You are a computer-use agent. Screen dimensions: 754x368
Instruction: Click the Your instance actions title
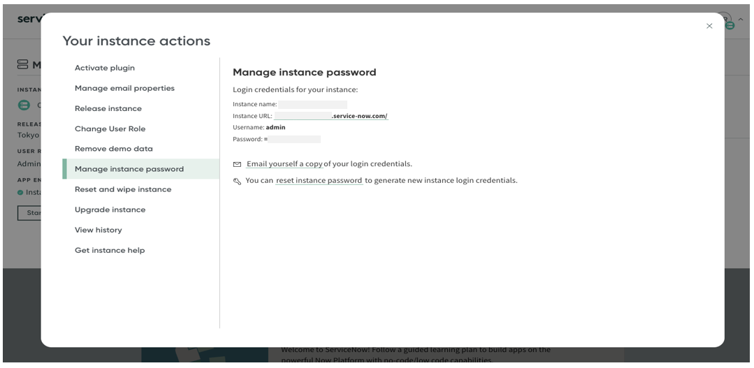click(x=136, y=41)
